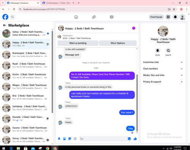Attach a file with image icon
This screenshot has height=150, width=190.
(x=64, y=139)
